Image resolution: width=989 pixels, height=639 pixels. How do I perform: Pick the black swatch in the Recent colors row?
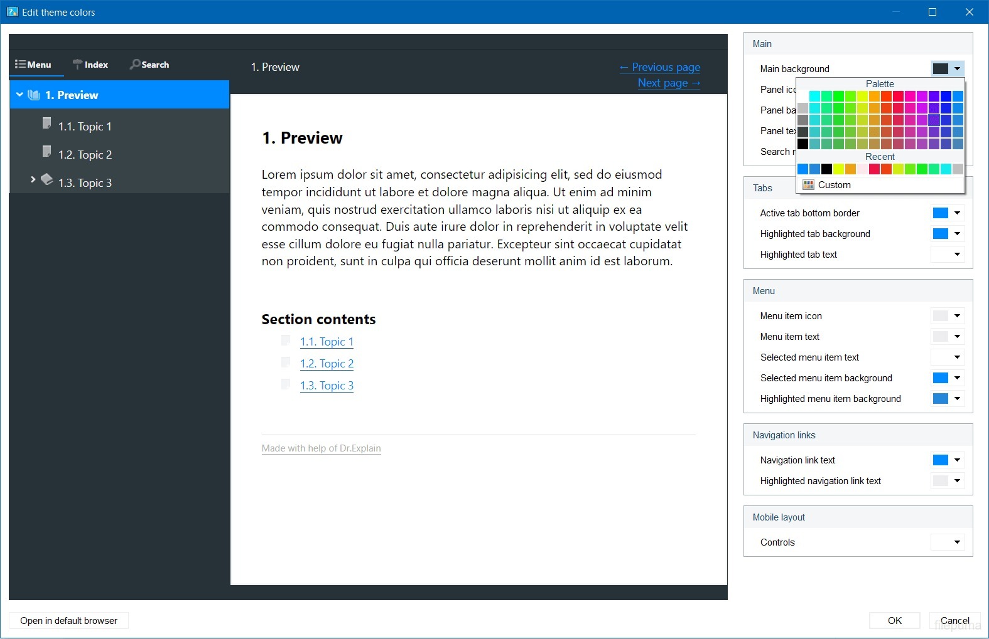(x=826, y=169)
